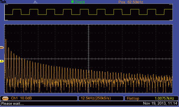Image resolution: width=179 pixels, height=107 pixels.
Task: Click the square wave in overview window
Action: (89, 12)
